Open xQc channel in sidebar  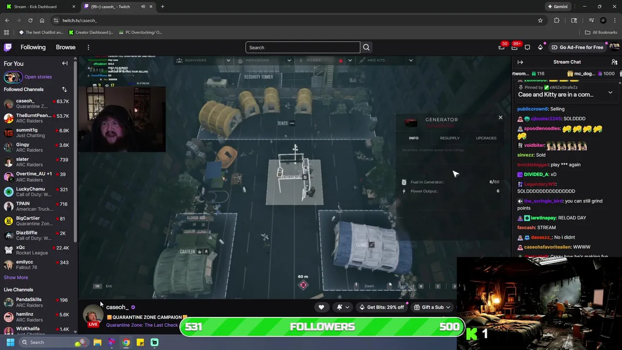[x=38, y=250]
